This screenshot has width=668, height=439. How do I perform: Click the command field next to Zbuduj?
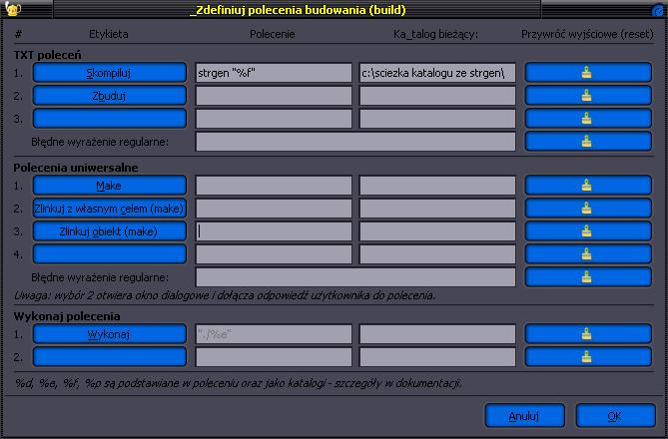point(274,96)
